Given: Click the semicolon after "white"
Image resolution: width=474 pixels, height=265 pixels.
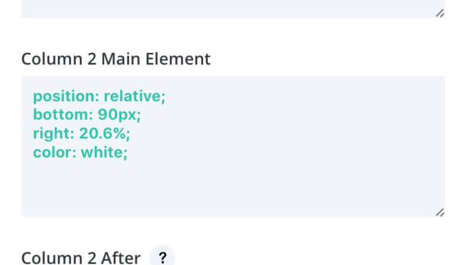Looking at the screenshot, I should (x=126, y=154).
